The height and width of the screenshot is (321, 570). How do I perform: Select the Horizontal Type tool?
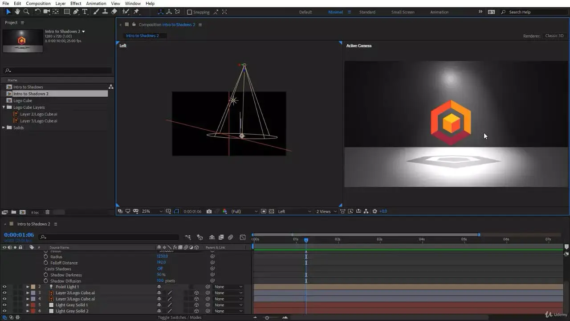tap(85, 12)
